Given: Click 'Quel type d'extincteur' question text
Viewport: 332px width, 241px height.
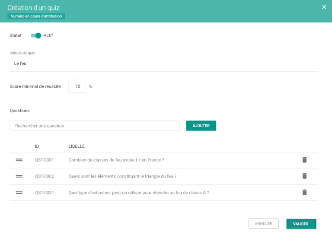Looking at the screenshot, I should 139,193.
